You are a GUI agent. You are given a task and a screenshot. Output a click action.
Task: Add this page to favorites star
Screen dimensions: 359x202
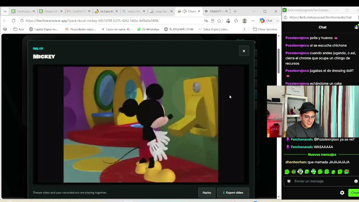click(x=219, y=20)
